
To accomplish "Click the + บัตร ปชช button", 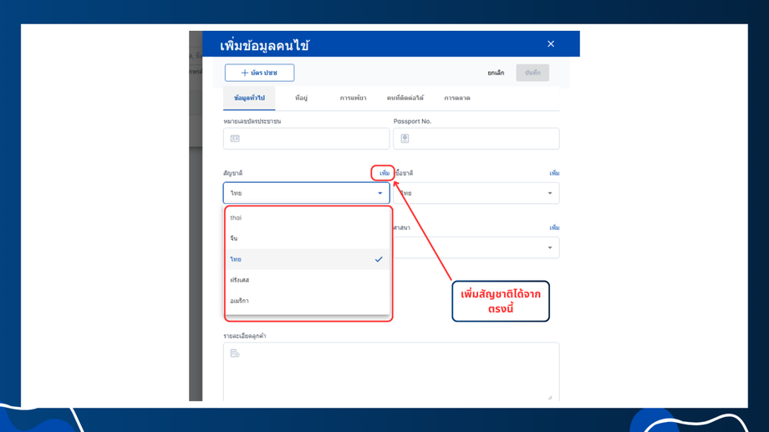I will pos(259,73).
